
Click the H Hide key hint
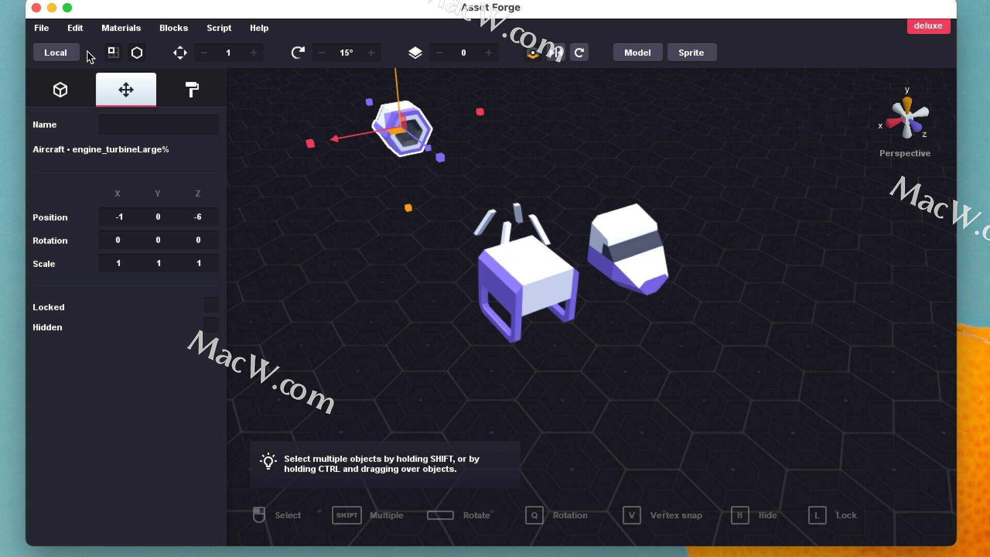[x=740, y=515]
